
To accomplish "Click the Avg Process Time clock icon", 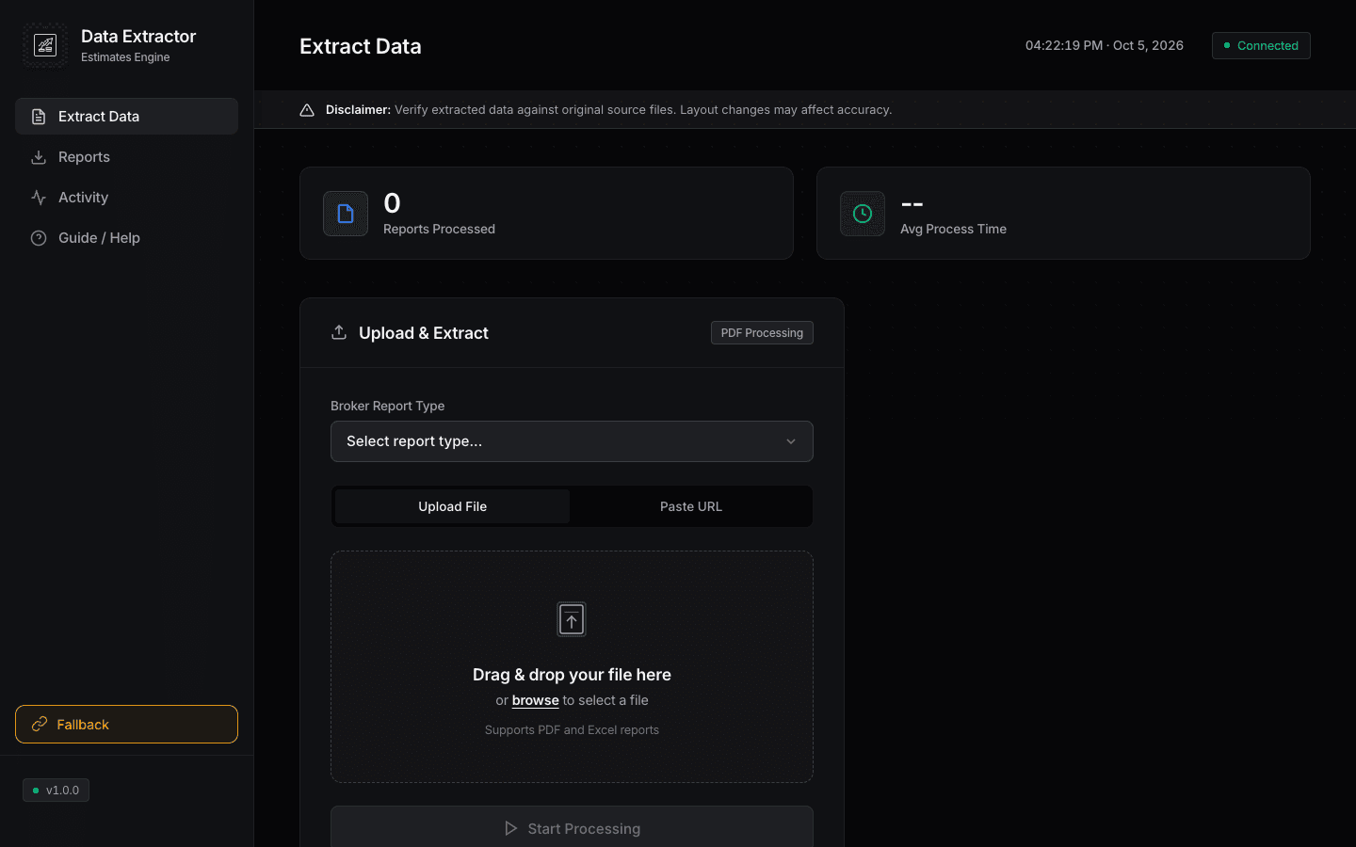I will coord(863,214).
